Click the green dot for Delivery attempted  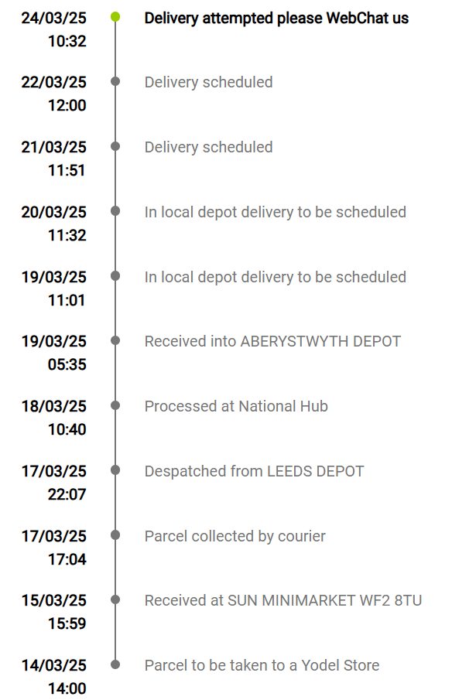click(x=115, y=17)
